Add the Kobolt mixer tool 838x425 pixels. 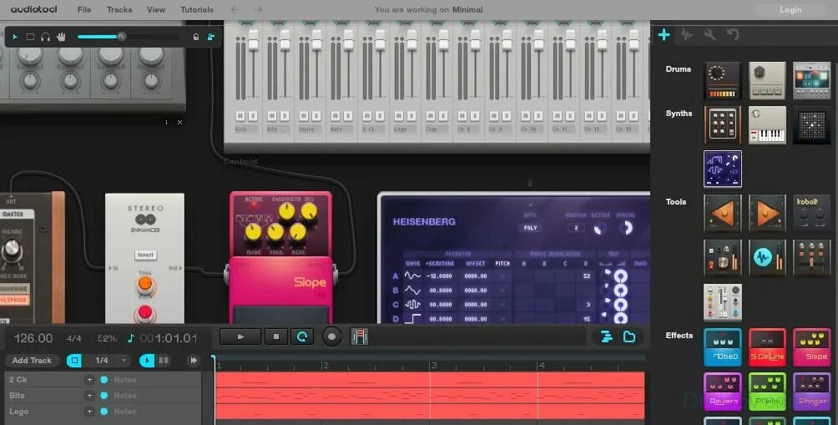(x=812, y=213)
